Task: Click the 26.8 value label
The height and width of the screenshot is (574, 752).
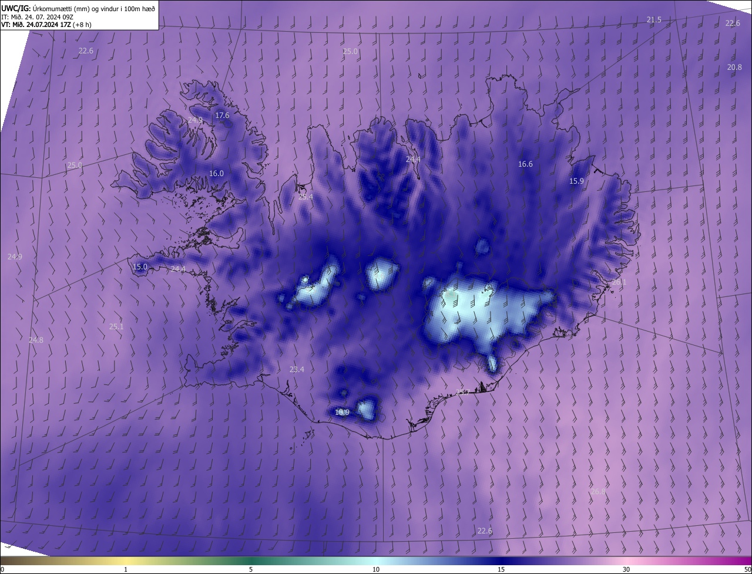Action: coord(598,491)
